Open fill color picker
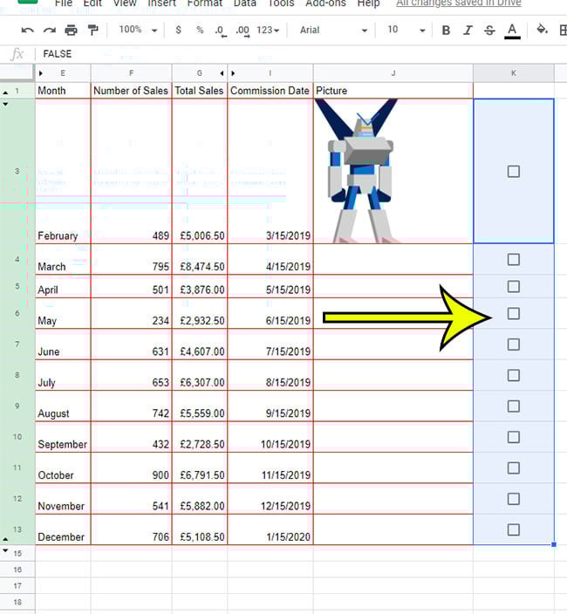 [542, 30]
